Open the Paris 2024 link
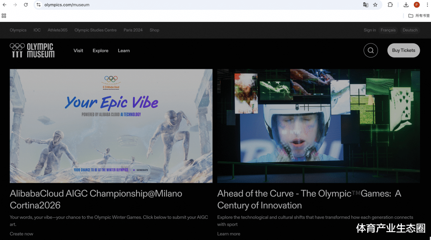The image size is (431, 240). (x=133, y=30)
